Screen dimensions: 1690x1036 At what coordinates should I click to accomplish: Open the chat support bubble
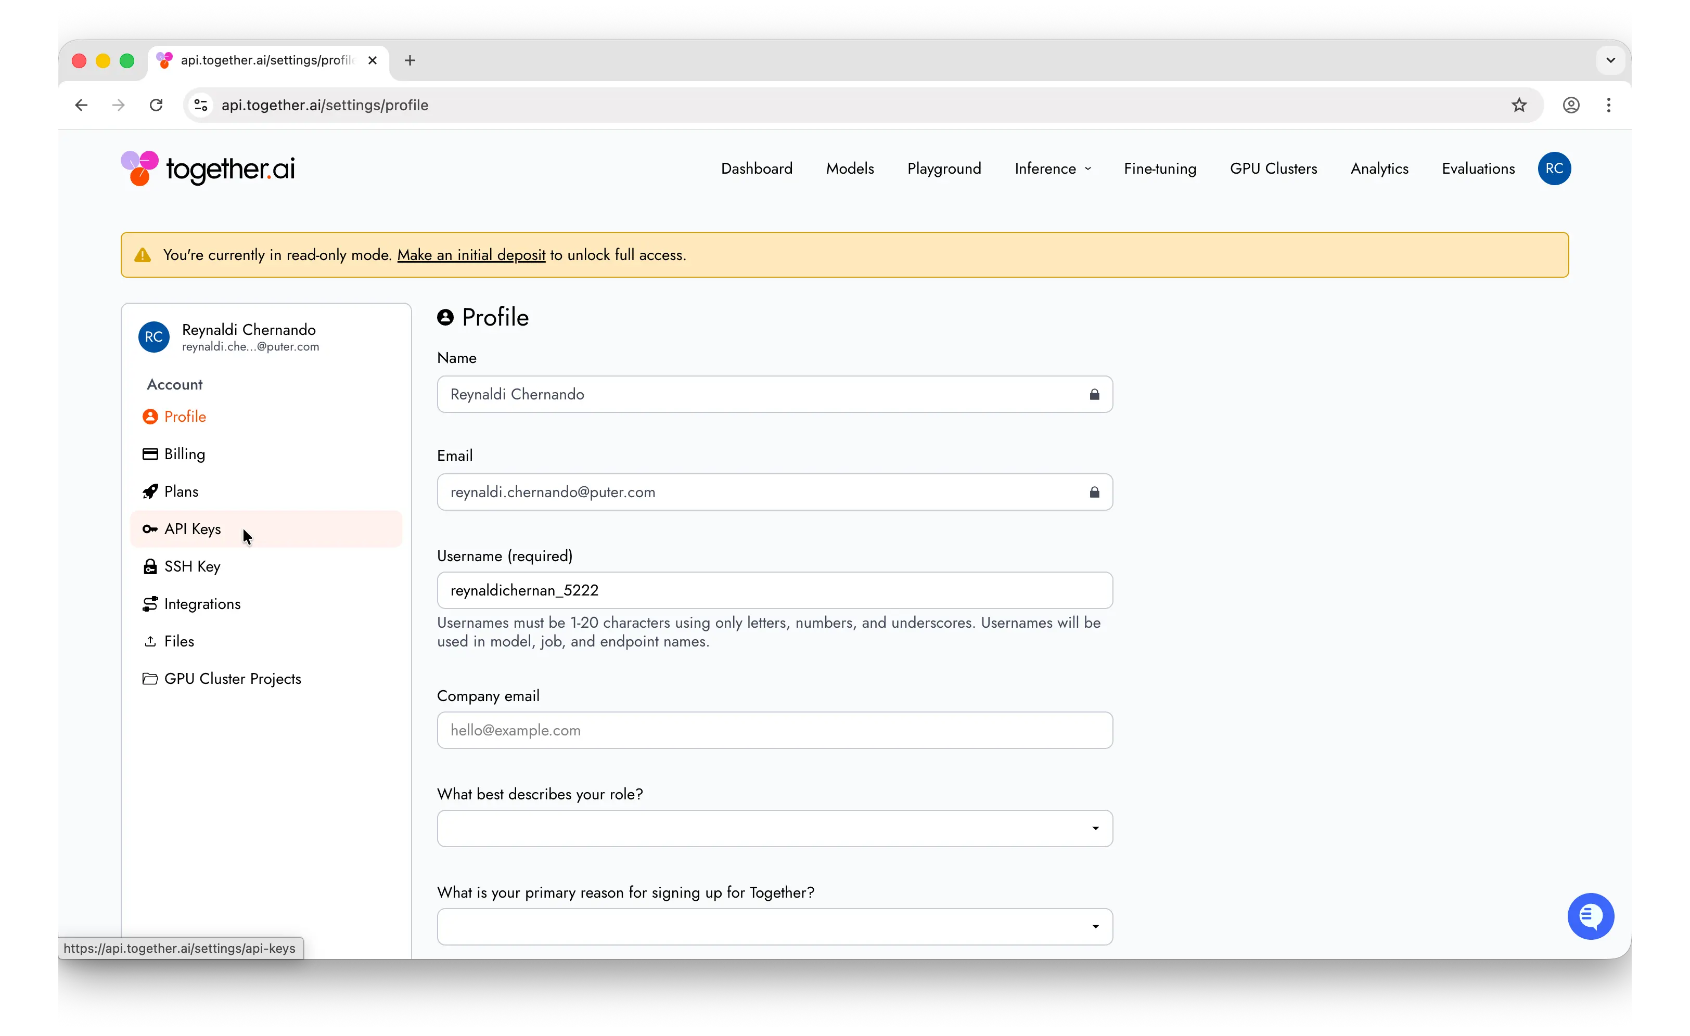coord(1591,916)
